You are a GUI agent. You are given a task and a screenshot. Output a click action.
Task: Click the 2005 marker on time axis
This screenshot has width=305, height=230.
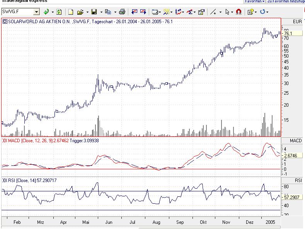(270, 222)
